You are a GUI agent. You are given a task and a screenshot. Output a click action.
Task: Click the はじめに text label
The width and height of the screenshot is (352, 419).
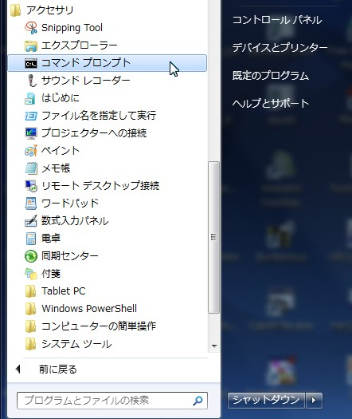(x=61, y=98)
